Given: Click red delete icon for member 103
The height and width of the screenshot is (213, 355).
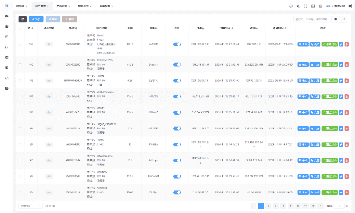Looking at the screenshot, I should tap(347, 64).
